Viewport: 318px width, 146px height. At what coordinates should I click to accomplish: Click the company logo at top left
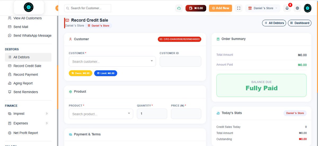(x=29, y=7)
